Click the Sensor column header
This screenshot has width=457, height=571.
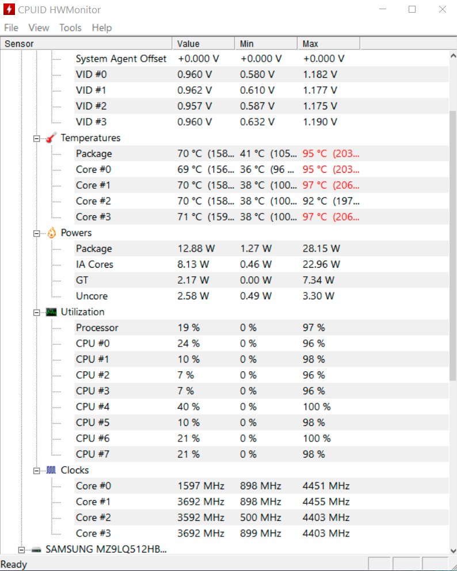(x=86, y=44)
